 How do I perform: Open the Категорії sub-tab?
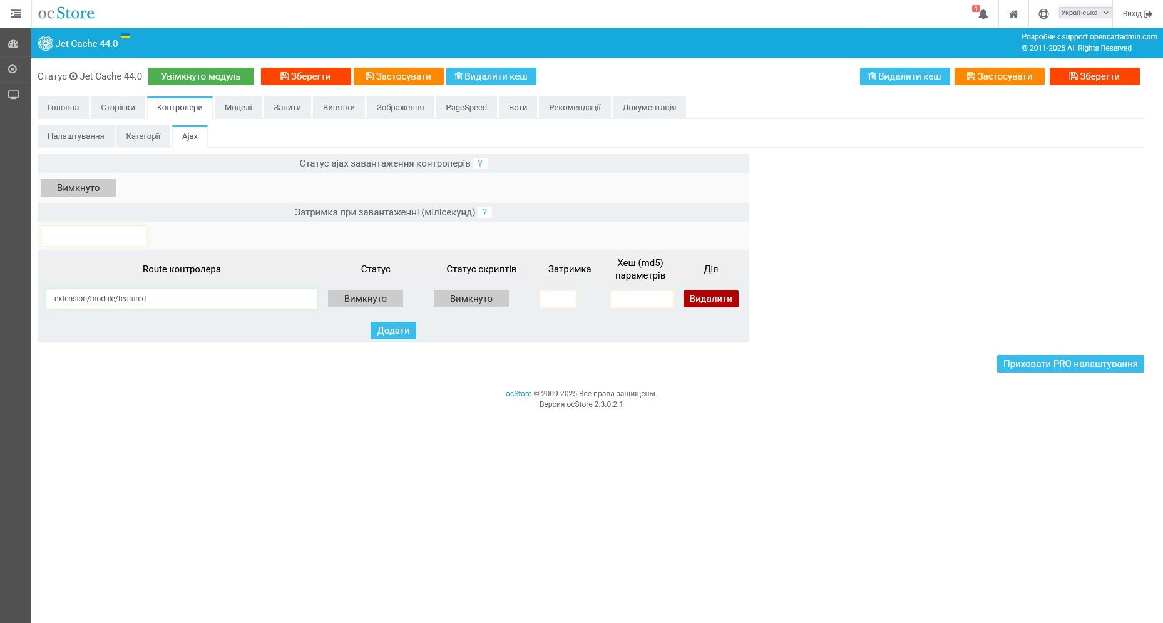pos(143,136)
